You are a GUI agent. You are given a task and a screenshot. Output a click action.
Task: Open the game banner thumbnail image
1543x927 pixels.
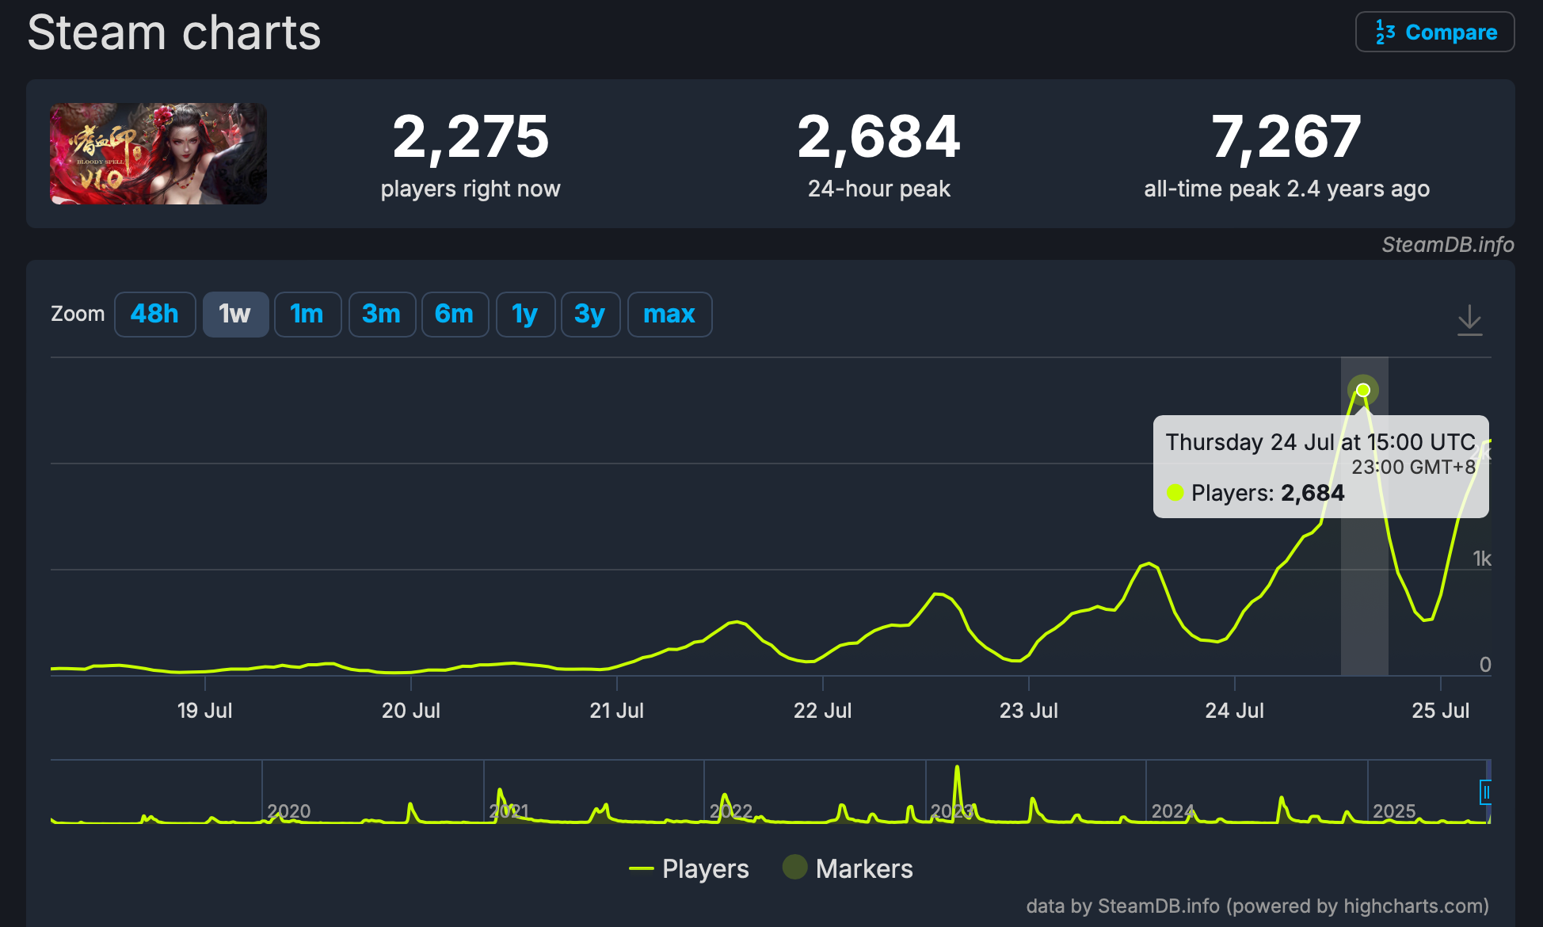(158, 154)
